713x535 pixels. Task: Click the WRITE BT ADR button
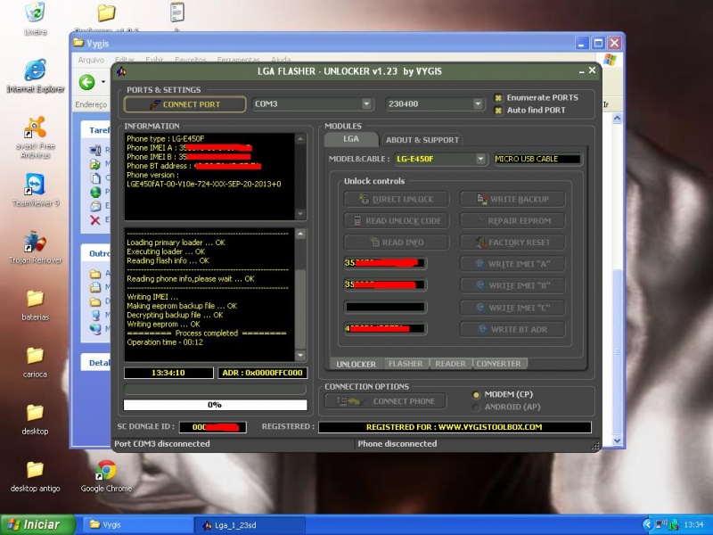tap(512, 329)
